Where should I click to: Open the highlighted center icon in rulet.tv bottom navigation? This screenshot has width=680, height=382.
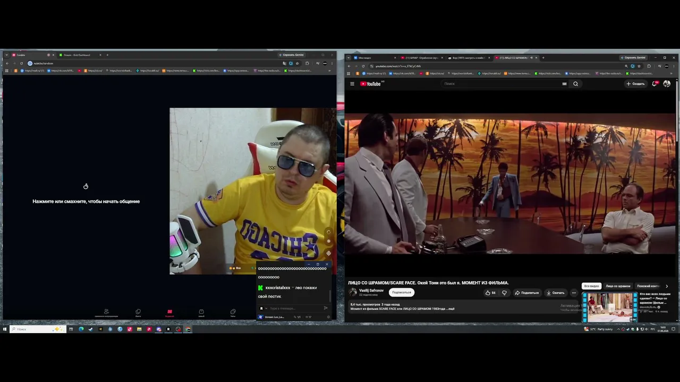169,313
